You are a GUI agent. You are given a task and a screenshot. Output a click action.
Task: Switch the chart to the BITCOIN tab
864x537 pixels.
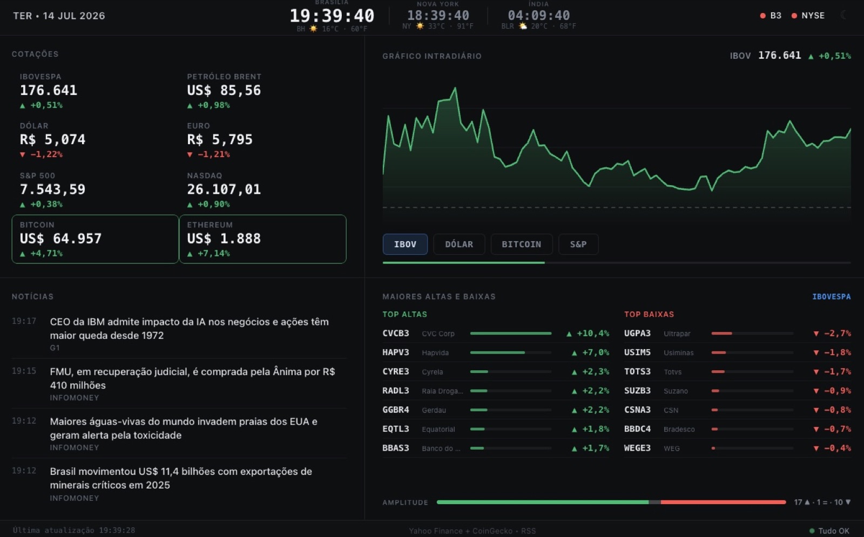pyautogui.click(x=521, y=244)
